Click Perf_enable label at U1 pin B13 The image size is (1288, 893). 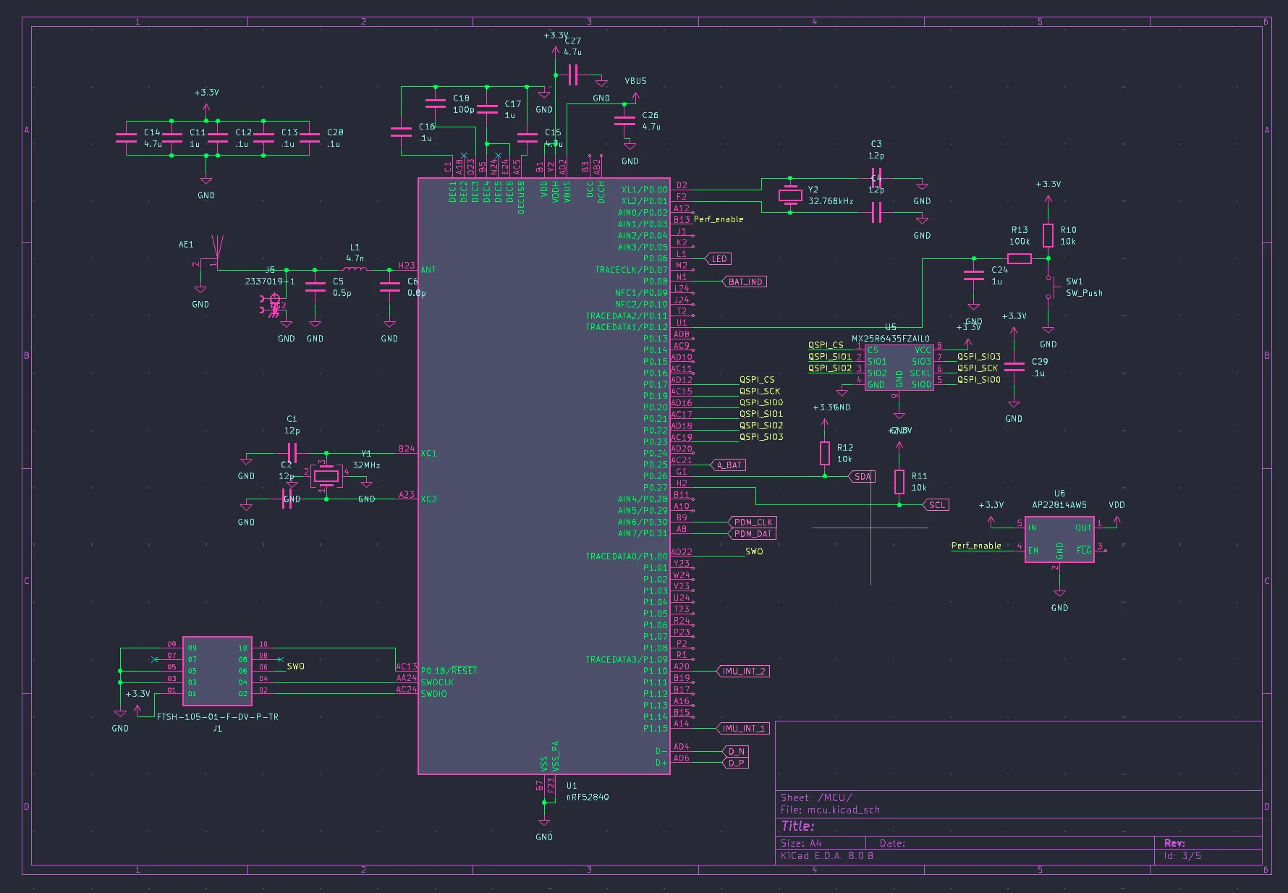[719, 219]
